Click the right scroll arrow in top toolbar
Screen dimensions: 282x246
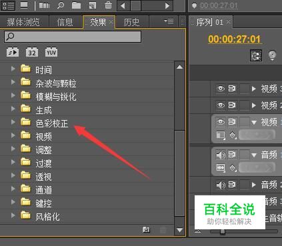coord(167,5)
